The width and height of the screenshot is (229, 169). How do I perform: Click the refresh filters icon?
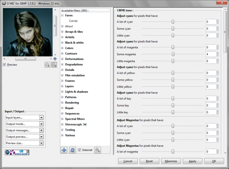(73, 150)
